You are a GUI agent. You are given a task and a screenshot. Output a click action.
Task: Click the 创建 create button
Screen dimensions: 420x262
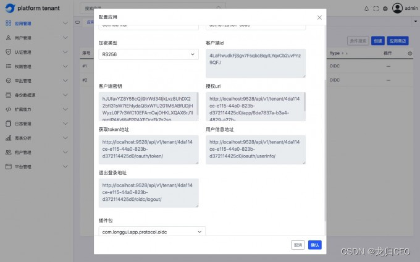[x=377, y=41]
